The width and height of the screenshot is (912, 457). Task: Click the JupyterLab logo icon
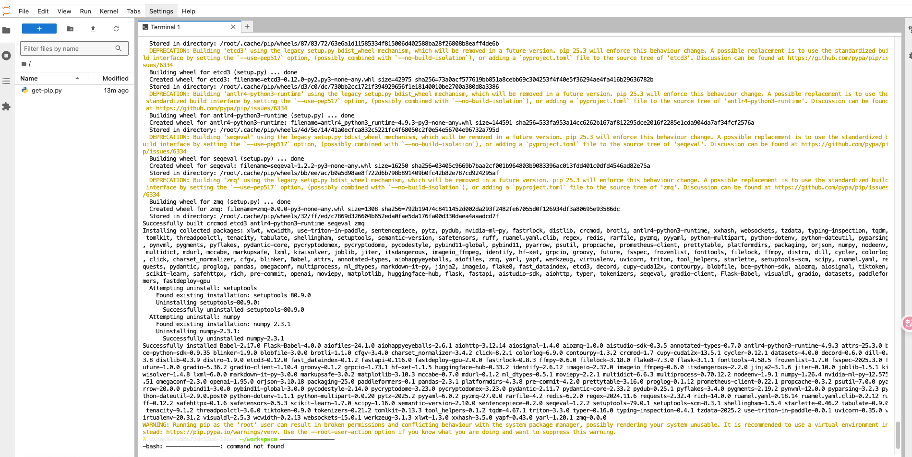coord(6,11)
